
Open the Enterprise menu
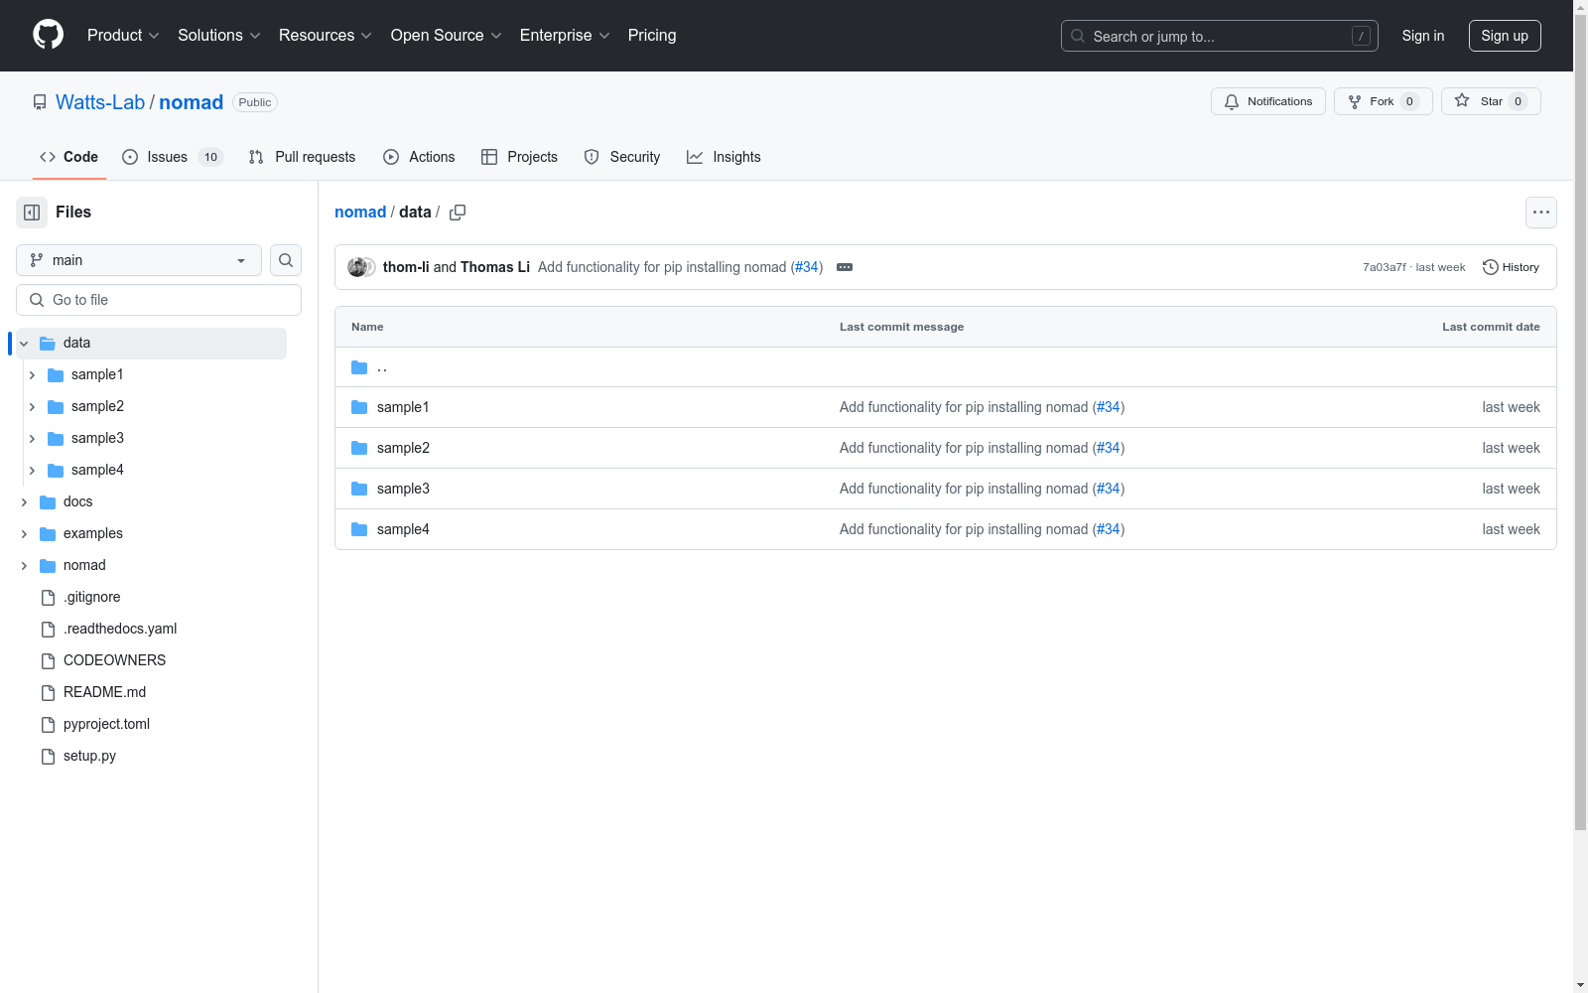coord(565,35)
